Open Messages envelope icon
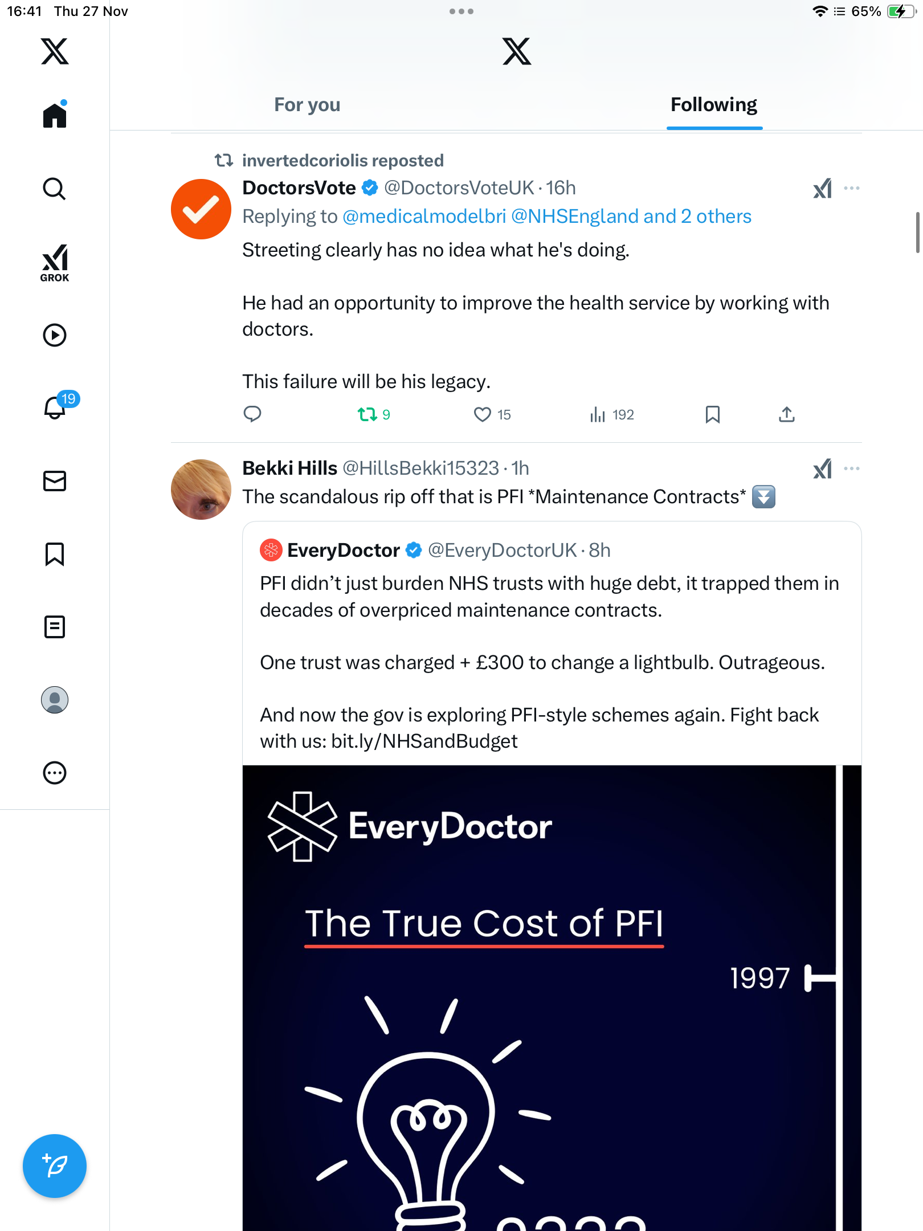Viewport: 923px width, 1231px height. click(x=55, y=481)
